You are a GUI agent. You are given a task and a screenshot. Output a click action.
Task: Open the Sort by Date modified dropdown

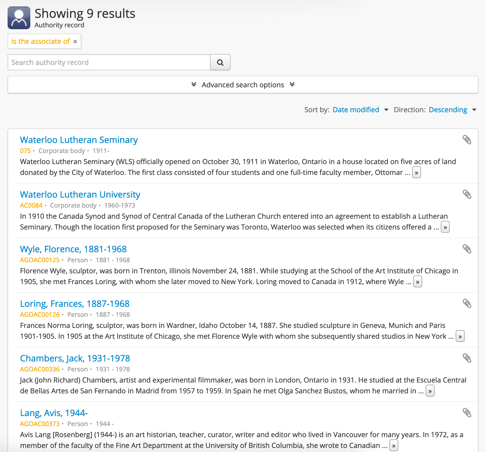click(360, 110)
